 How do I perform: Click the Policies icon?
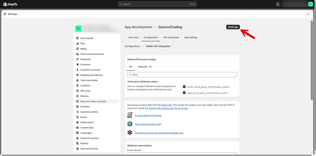point(77,143)
